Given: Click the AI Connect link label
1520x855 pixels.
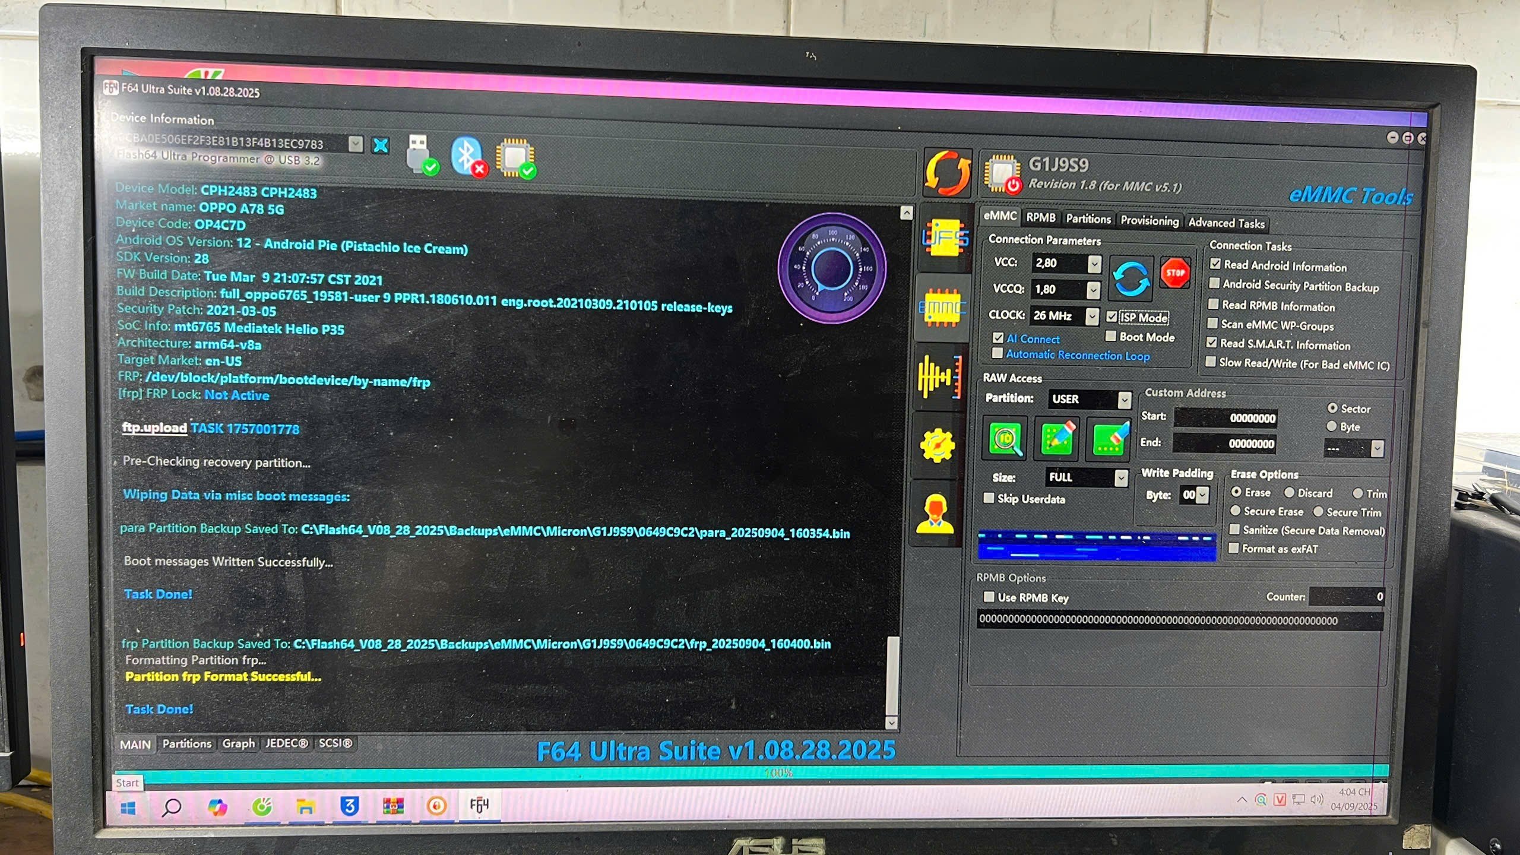Looking at the screenshot, I should pyautogui.click(x=1033, y=339).
